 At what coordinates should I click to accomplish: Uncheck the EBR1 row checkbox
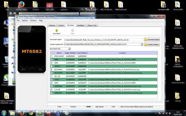(x=51, y=63)
